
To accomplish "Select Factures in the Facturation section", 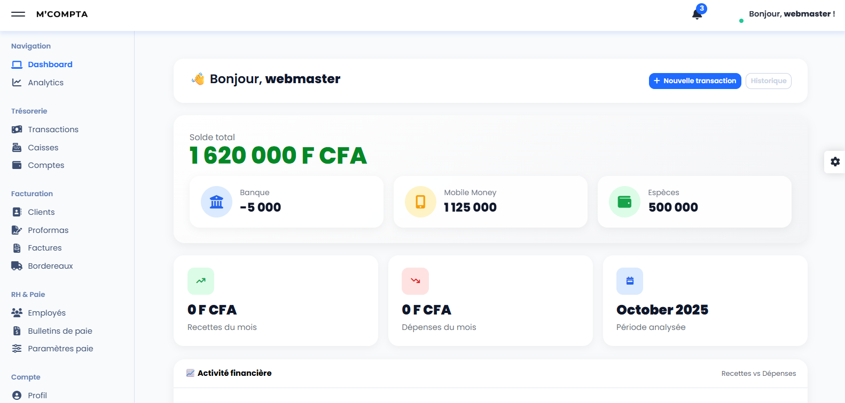I will pos(44,248).
